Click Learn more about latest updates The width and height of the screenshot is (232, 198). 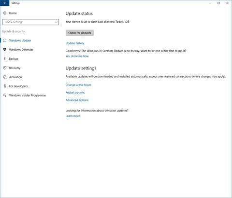point(72,116)
